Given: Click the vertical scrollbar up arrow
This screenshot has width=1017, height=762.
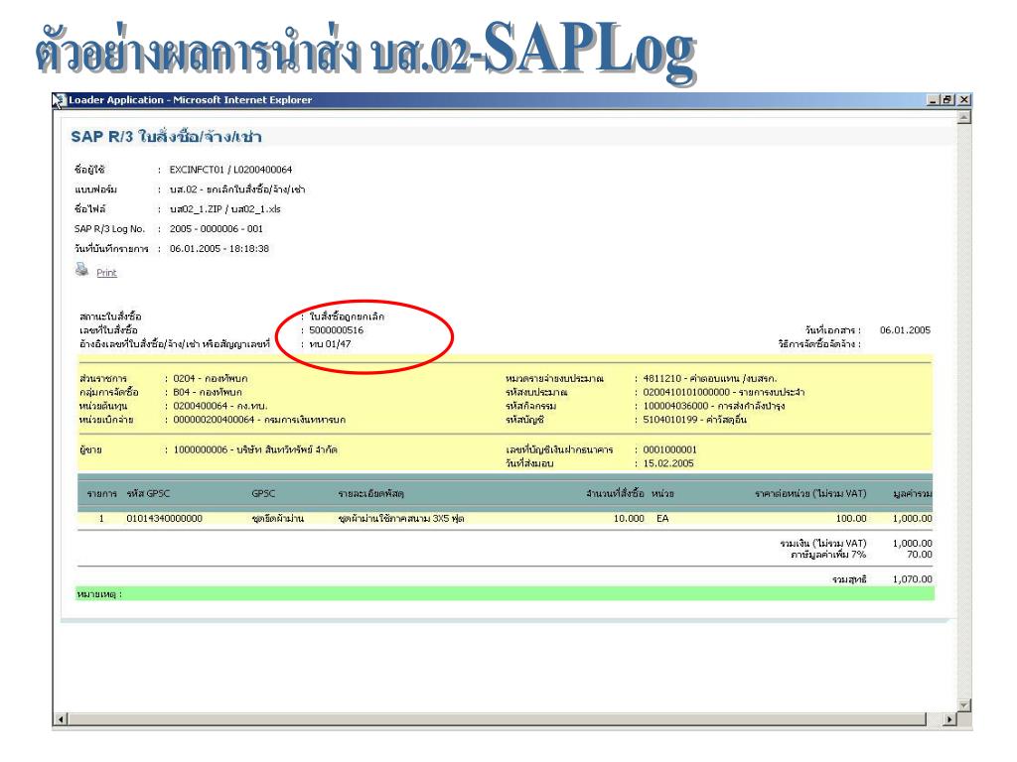Looking at the screenshot, I should [x=963, y=118].
